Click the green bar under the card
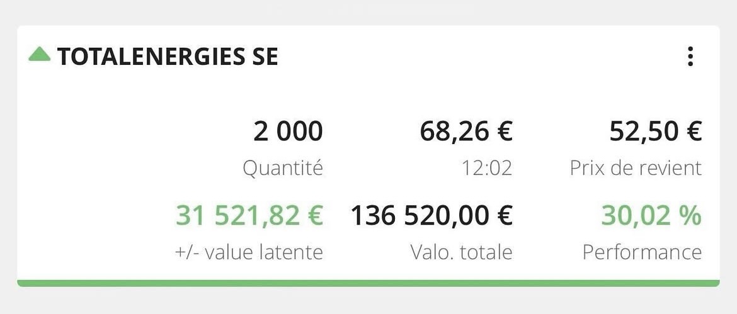The height and width of the screenshot is (314, 737). 368,283
